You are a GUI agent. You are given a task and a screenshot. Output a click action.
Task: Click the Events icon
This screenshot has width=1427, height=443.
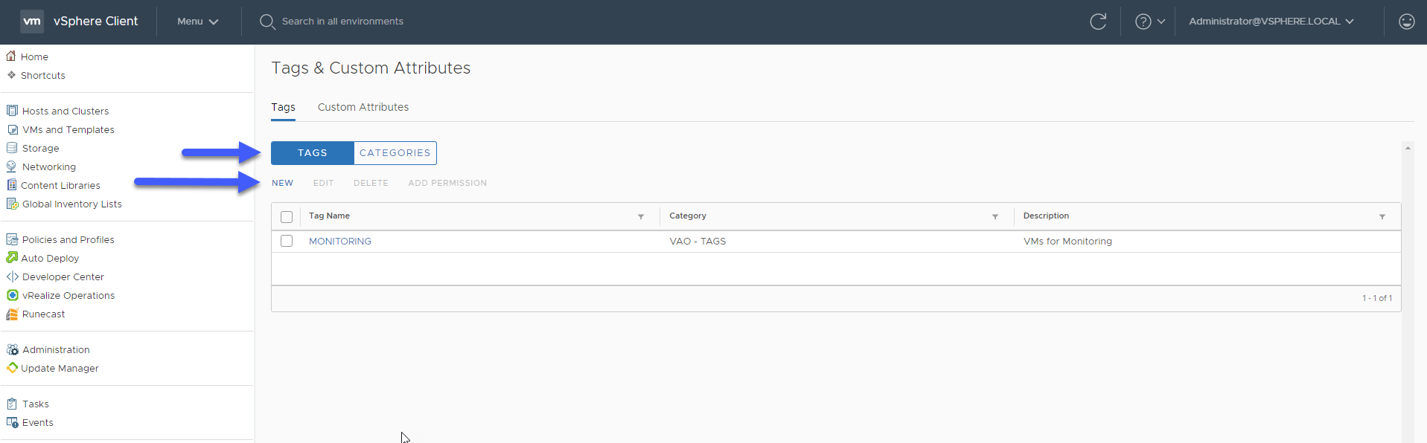click(x=12, y=422)
